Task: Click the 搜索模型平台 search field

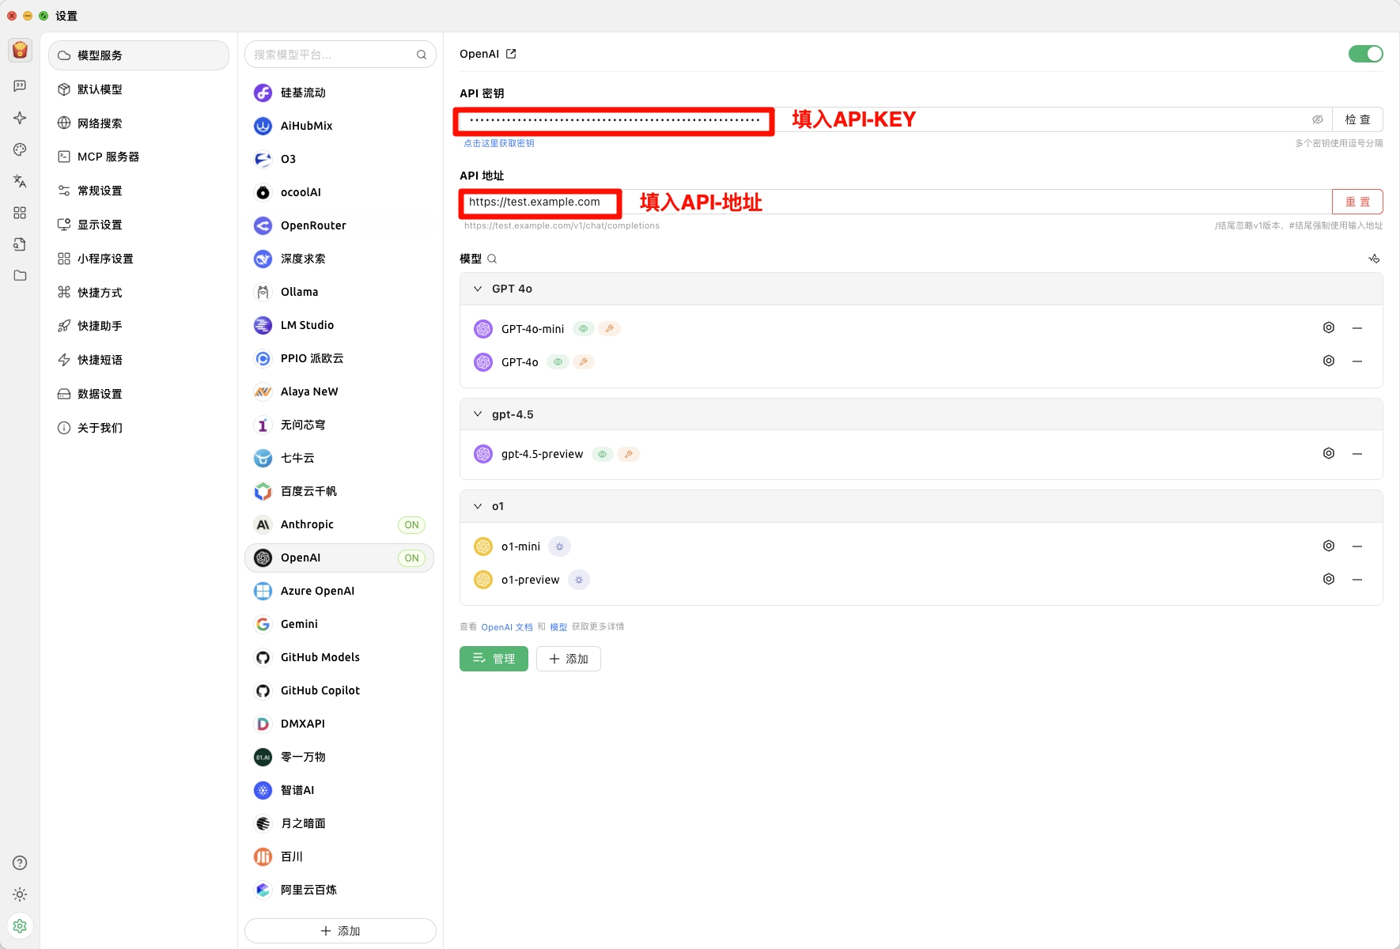Action: point(340,55)
